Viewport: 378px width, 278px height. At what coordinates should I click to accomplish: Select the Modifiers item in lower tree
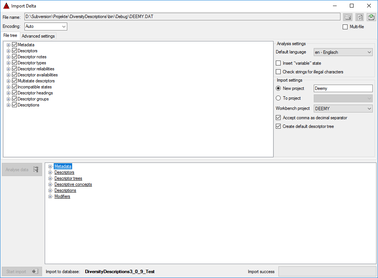click(x=62, y=196)
